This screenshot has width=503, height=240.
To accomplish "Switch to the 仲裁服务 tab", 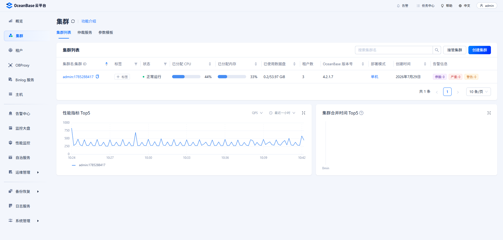I will pyautogui.click(x=85, y=32).
